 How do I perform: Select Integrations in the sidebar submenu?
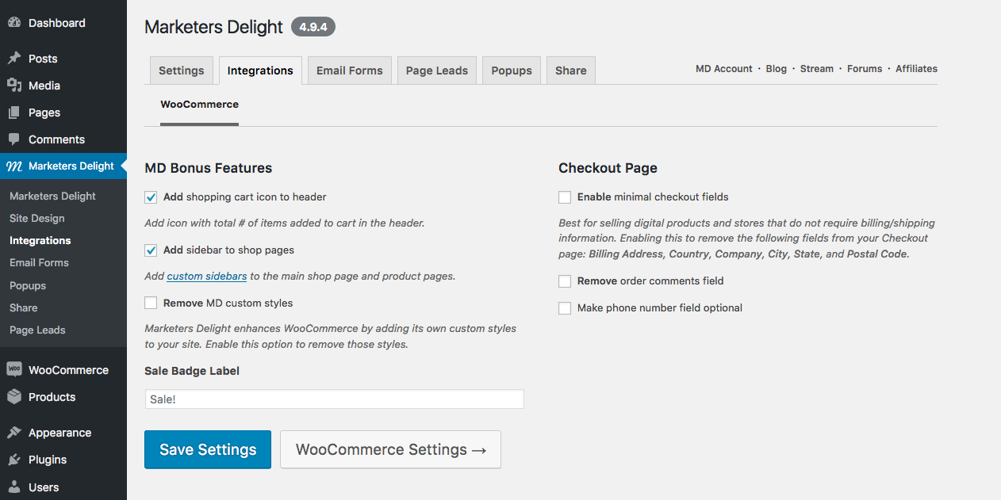(40, 240)
